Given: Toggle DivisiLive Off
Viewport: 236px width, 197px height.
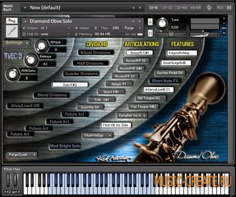Looking at the screenshot, I should click(25, 106).
